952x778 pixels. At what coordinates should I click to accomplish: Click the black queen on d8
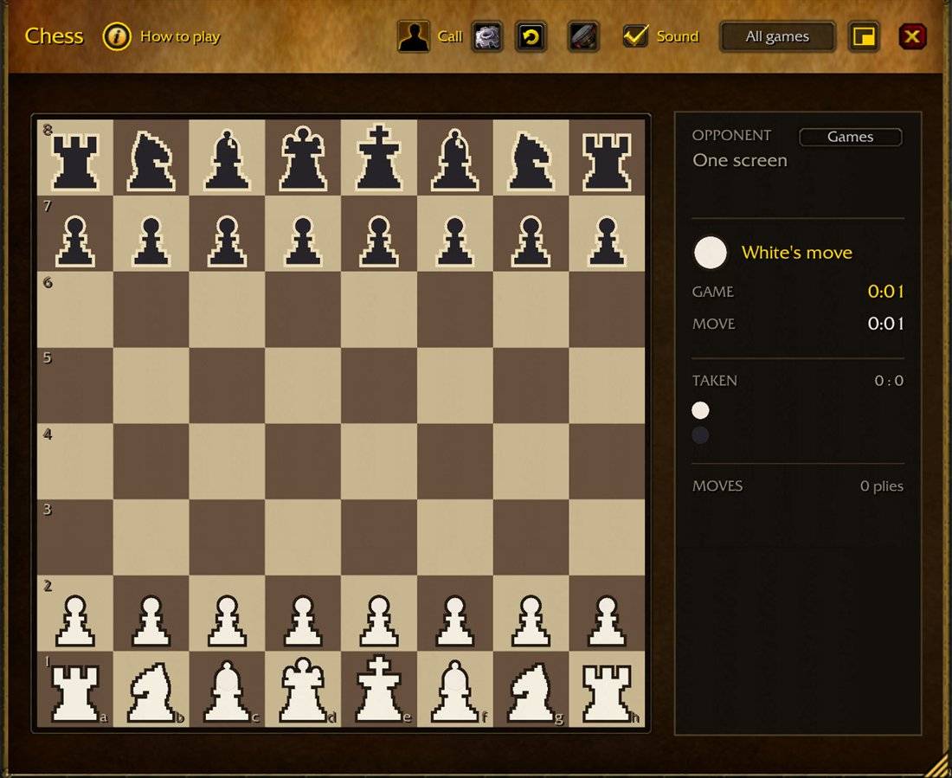pos(303,158)
